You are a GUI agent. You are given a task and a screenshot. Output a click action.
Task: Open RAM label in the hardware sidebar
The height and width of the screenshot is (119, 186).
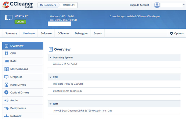[x=13, y=61]
